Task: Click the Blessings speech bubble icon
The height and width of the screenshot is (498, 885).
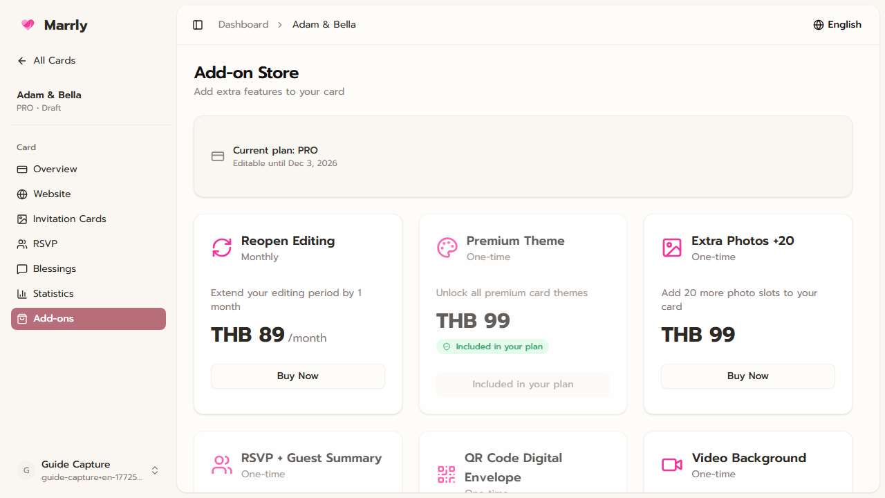Action: [21, 268]
